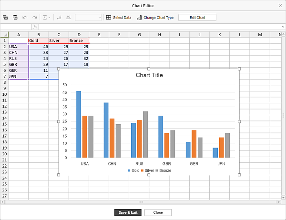Select column header G
The image size is (286, 220).
tap(139, 34)
